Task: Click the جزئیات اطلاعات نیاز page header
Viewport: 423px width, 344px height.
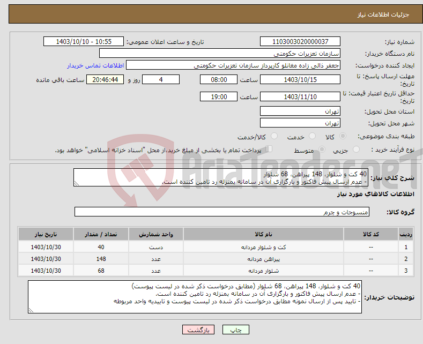Action: 383,14
